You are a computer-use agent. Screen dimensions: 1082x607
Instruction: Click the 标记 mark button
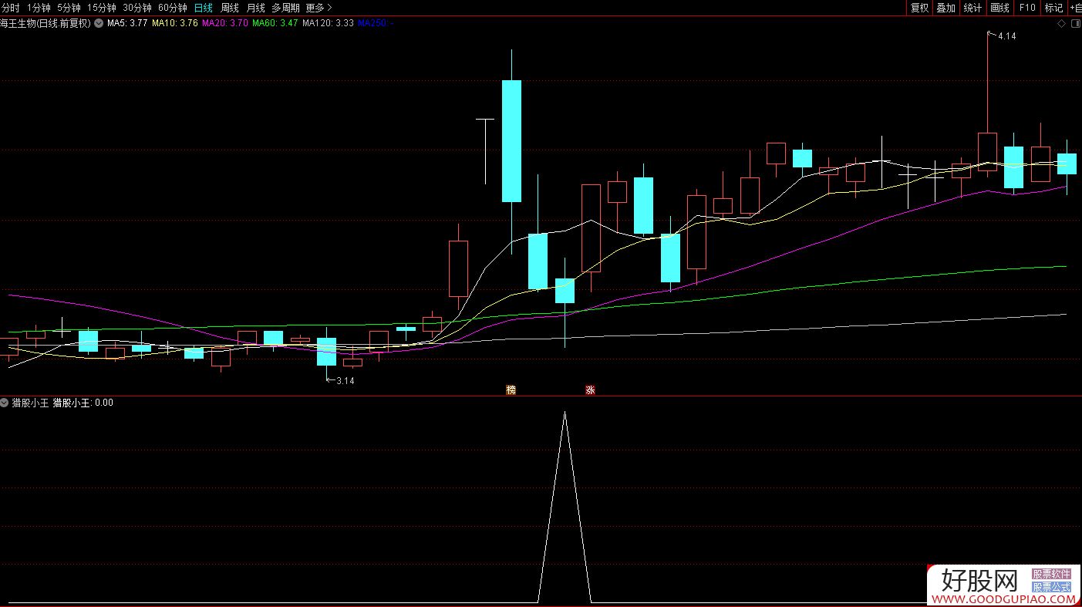[x=1053, y=8]
